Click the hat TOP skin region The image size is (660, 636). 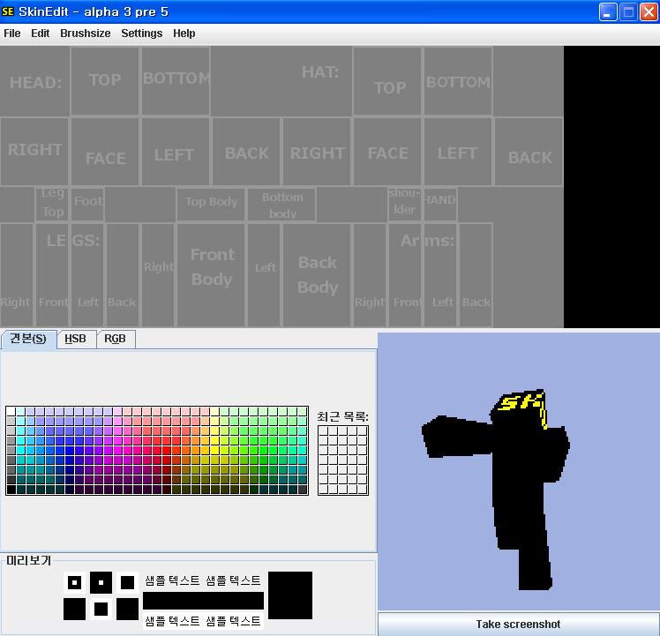[387, 80]
